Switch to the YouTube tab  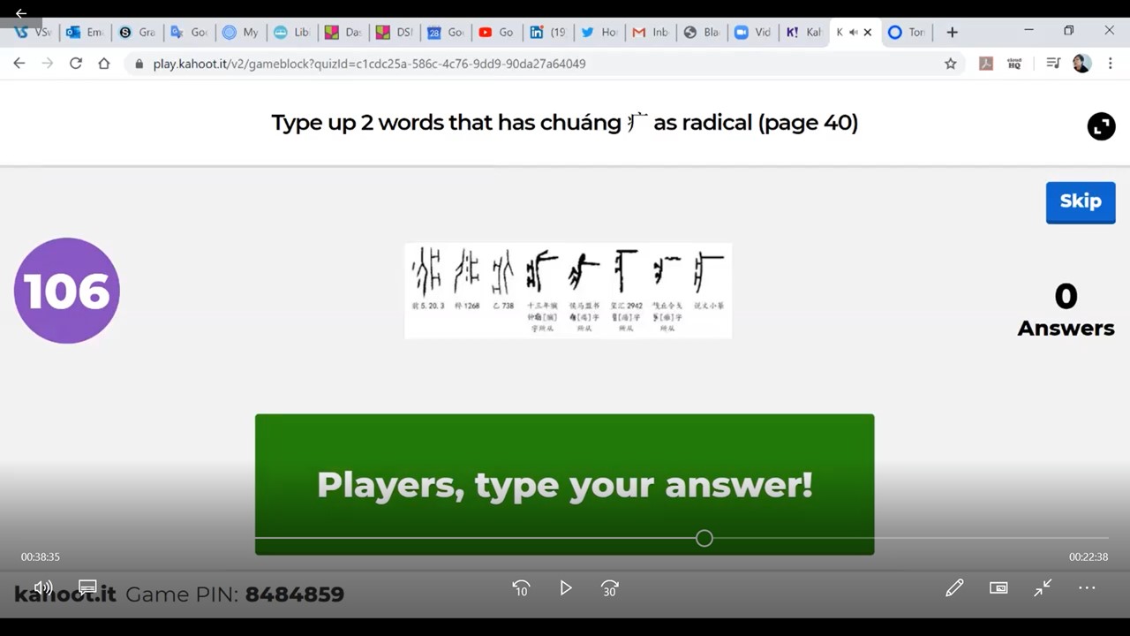tap(495, 32)
